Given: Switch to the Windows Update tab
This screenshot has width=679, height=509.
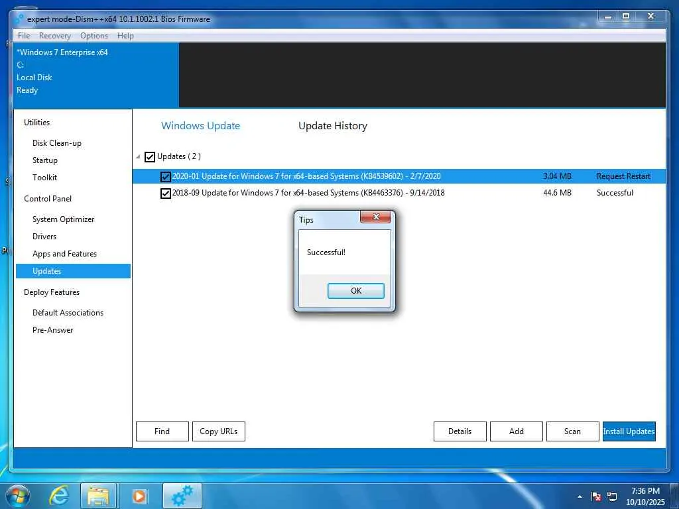Looking at the screenshot, I should [x=200, y=126].
